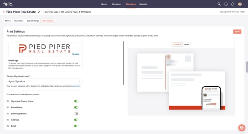
Task: Turn off the Email toggle
Action: [x=76, y=126]
